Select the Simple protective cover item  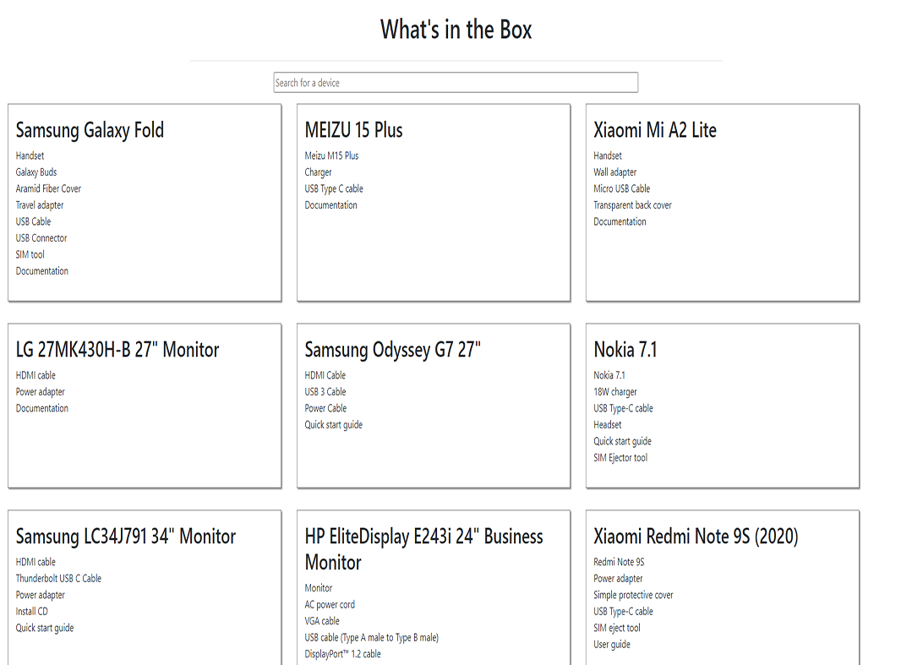633,595
